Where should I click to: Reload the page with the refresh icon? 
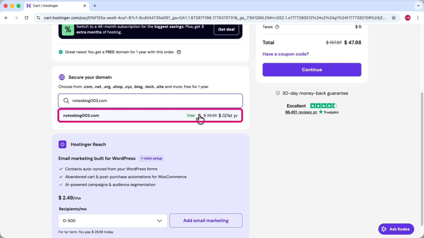(26, 18)
